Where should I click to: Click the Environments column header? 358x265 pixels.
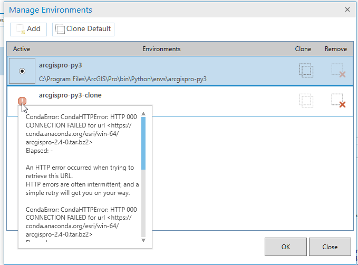tap(161, 49)
